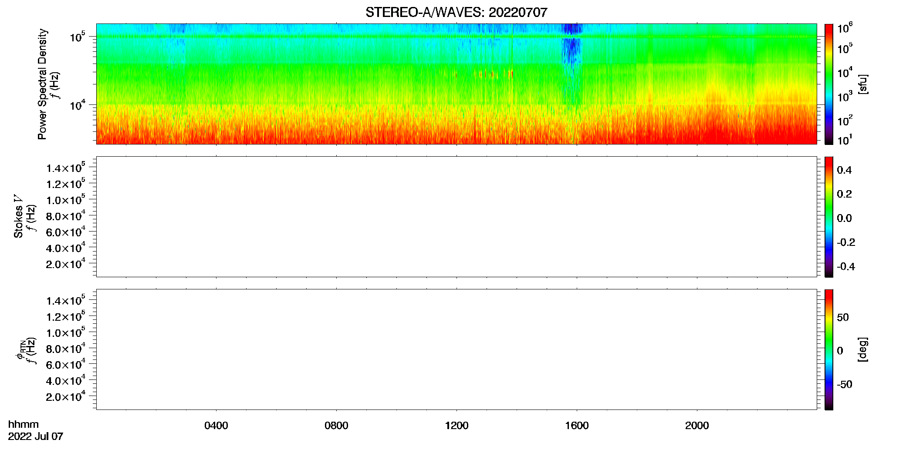Click the power spectral density colorbar

829,84
